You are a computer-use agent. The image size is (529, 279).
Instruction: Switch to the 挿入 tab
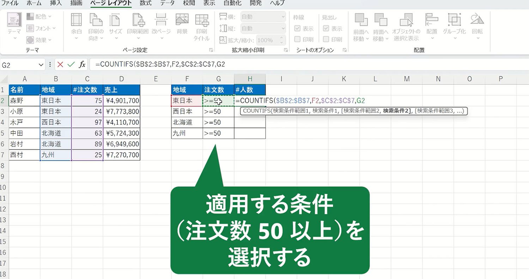tap(55, 3)
